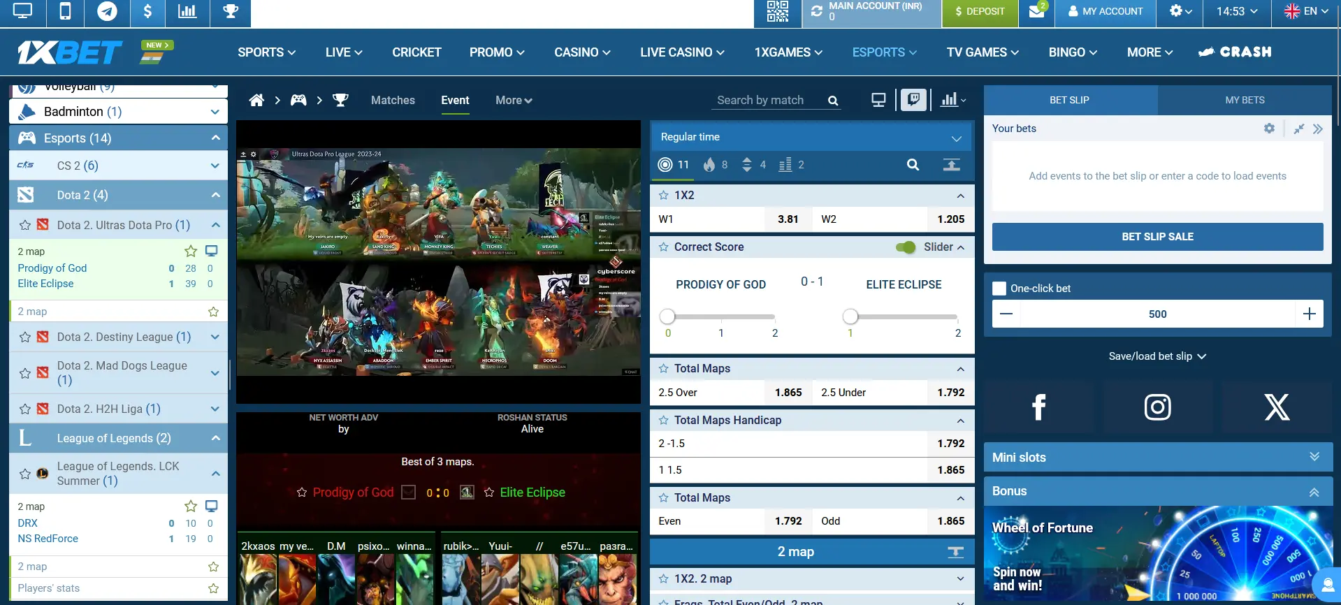Viewport: 1341px width, 605px height.
Task: Open the Instagram social link
Action: pos(1157,407)
